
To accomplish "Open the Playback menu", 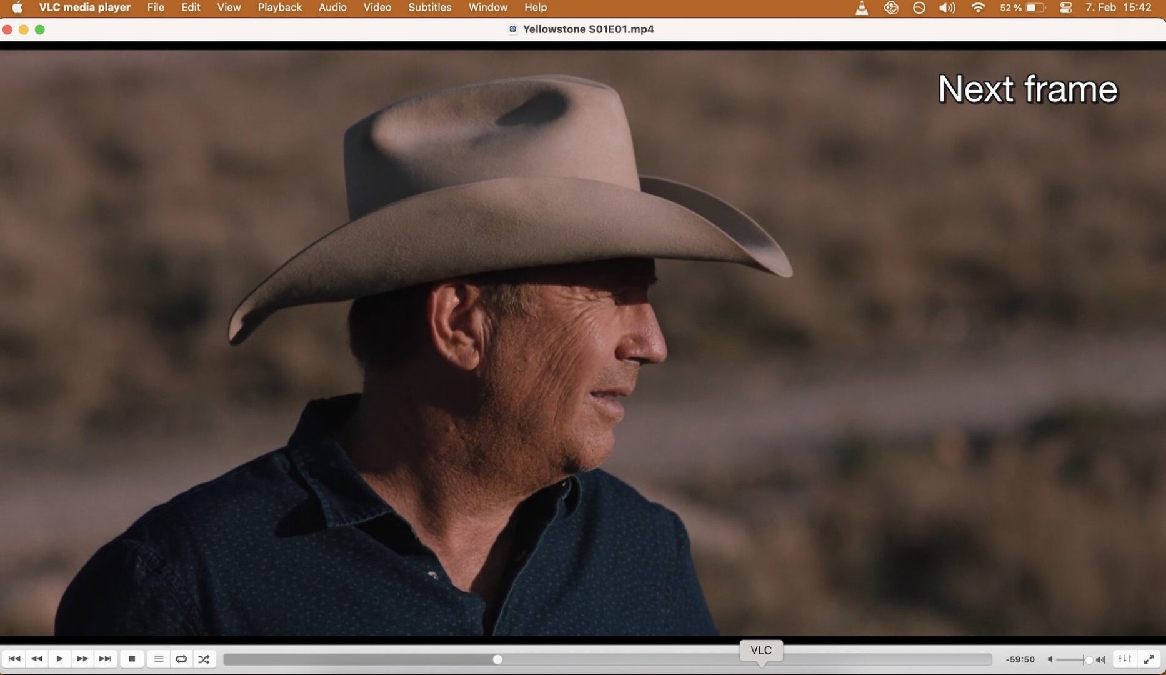I will (279, 7).
